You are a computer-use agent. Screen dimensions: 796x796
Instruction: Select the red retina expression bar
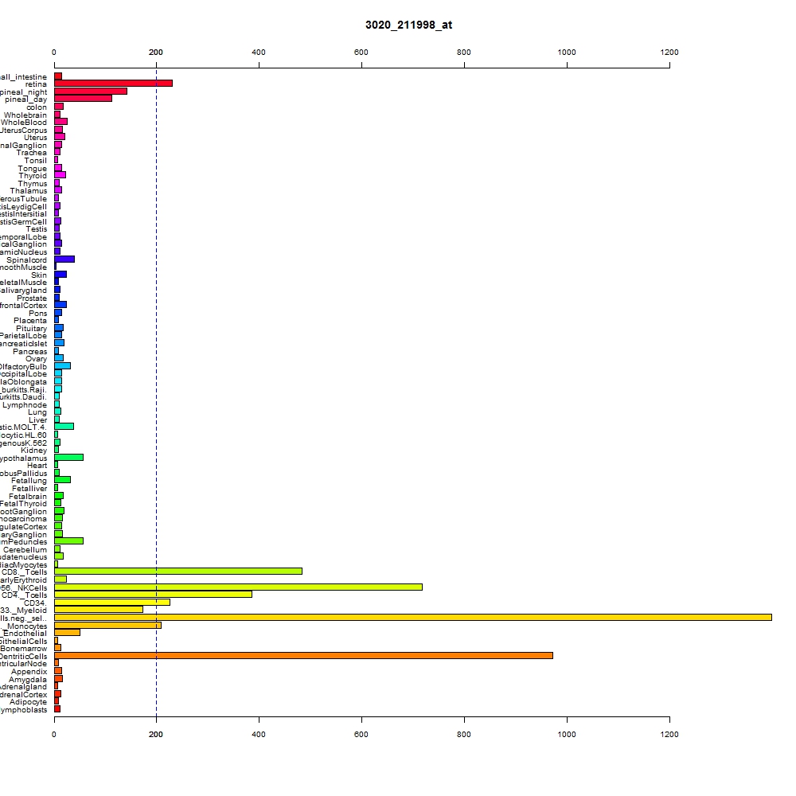pos(113,84)
